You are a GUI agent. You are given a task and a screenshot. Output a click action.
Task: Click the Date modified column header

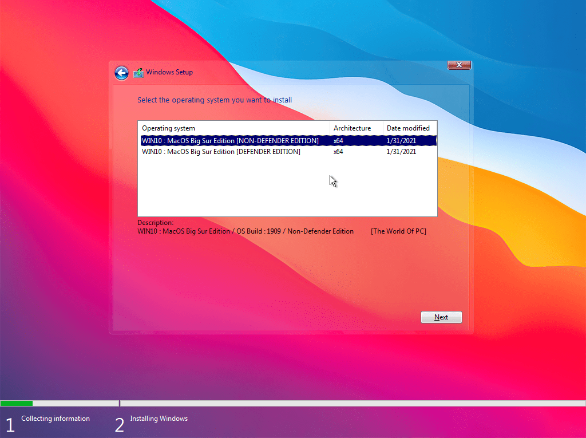click(x=409, y=128)
